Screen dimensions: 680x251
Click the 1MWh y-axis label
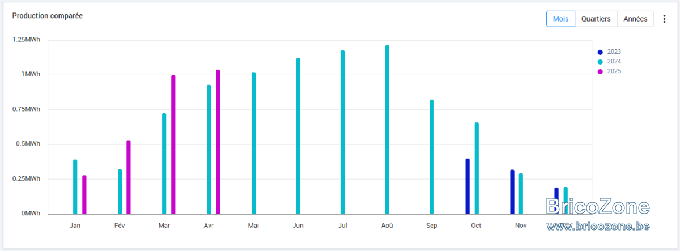pyautogui.click(x=31, y=74)
